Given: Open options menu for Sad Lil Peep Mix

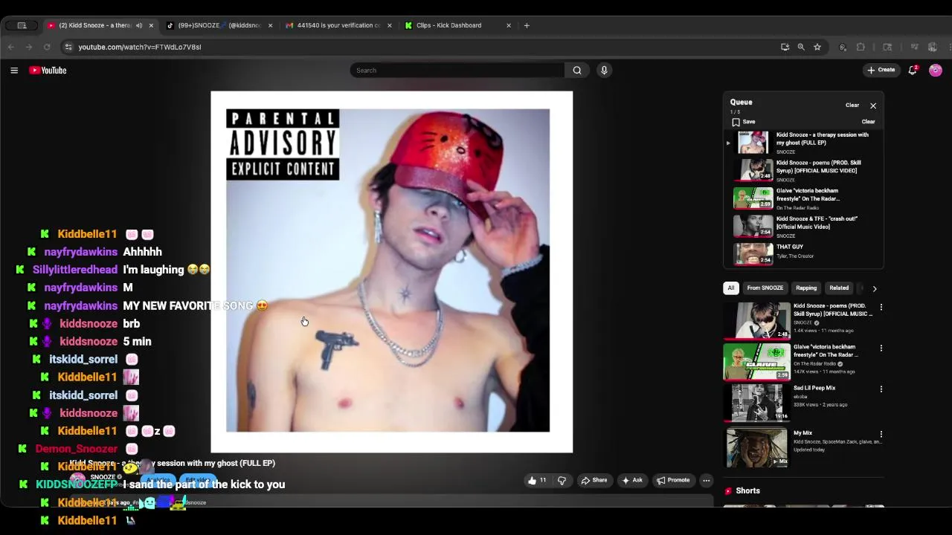Looking at the screenshot, I should point(881,389).
